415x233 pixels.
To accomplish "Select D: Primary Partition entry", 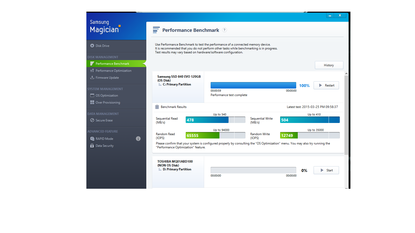I will point(177,169).
